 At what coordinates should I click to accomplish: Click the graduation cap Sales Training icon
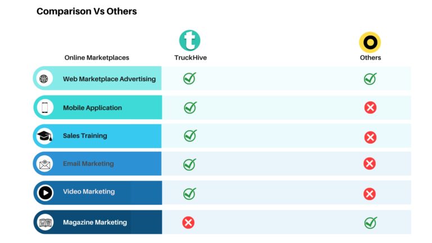(44, 136)
